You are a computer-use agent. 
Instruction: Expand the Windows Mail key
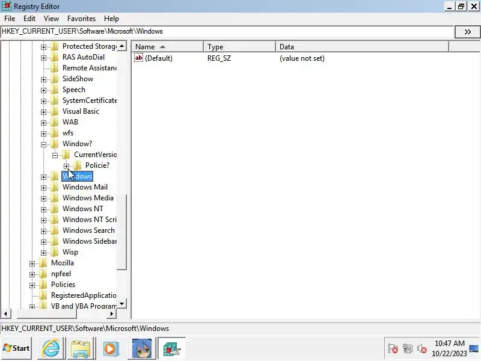click(x=43, y=188)
